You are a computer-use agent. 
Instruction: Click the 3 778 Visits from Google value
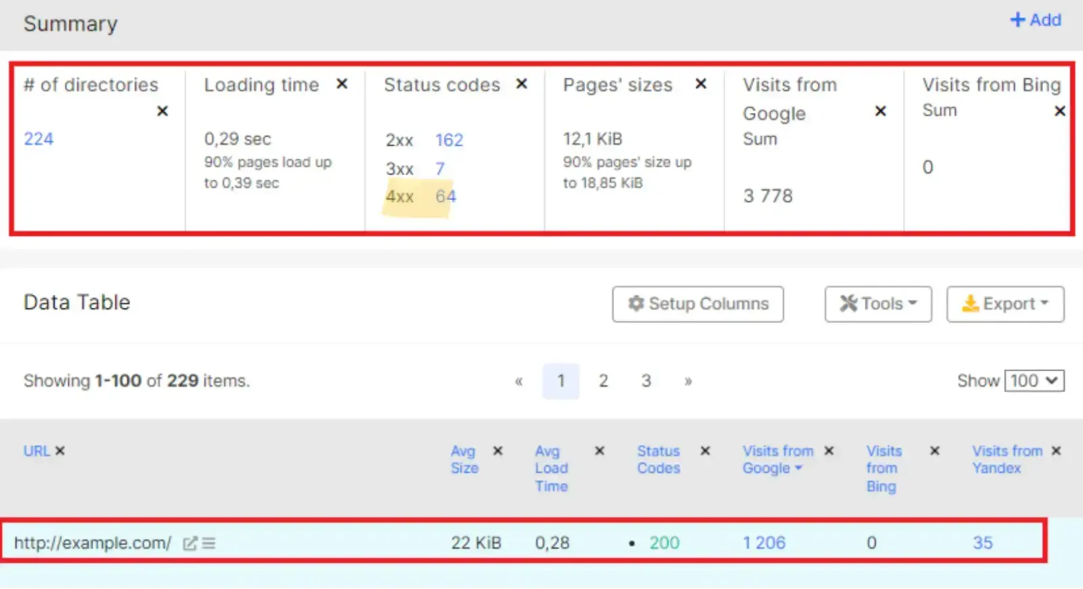point(768,195)
